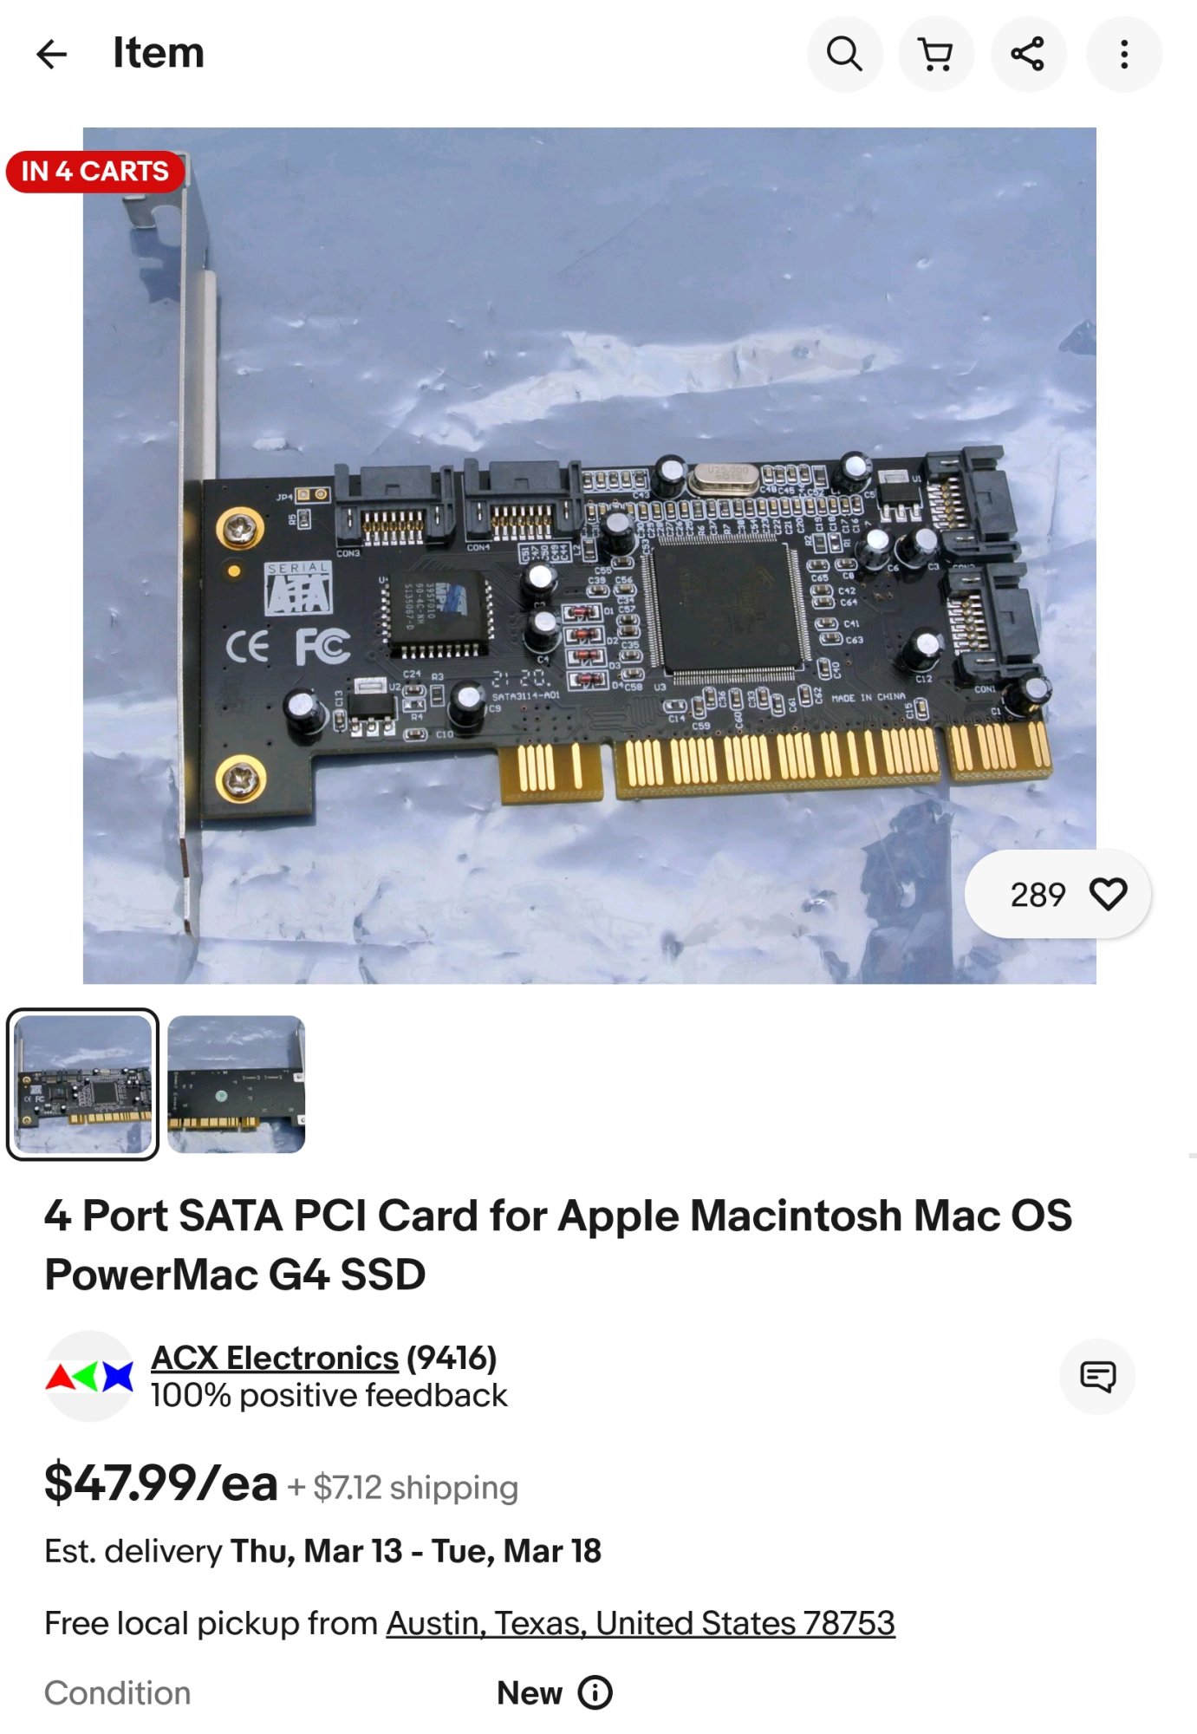Show condition info for New

pos(595,1692)
